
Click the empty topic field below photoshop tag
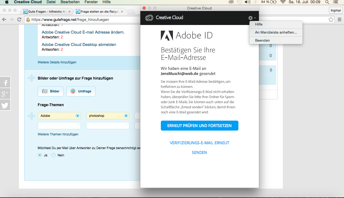(x=108, y=126)
